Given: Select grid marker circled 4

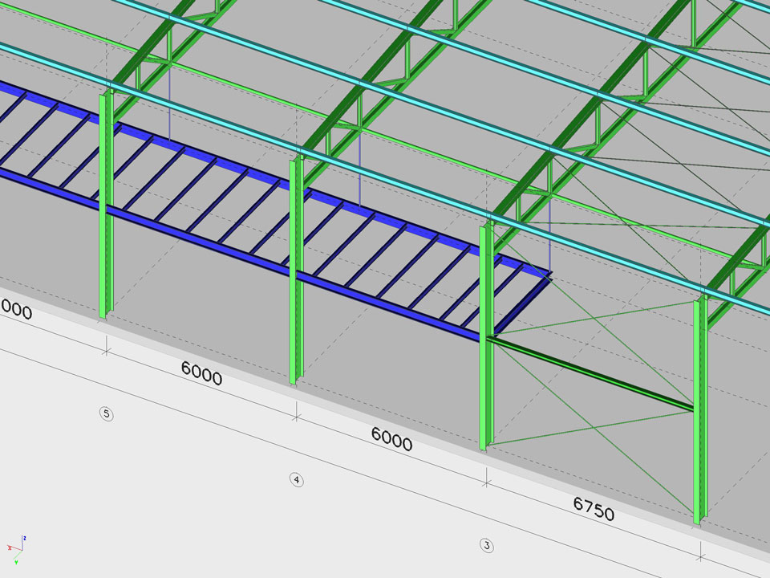Looking at the screenshot, I should [296, 480].
